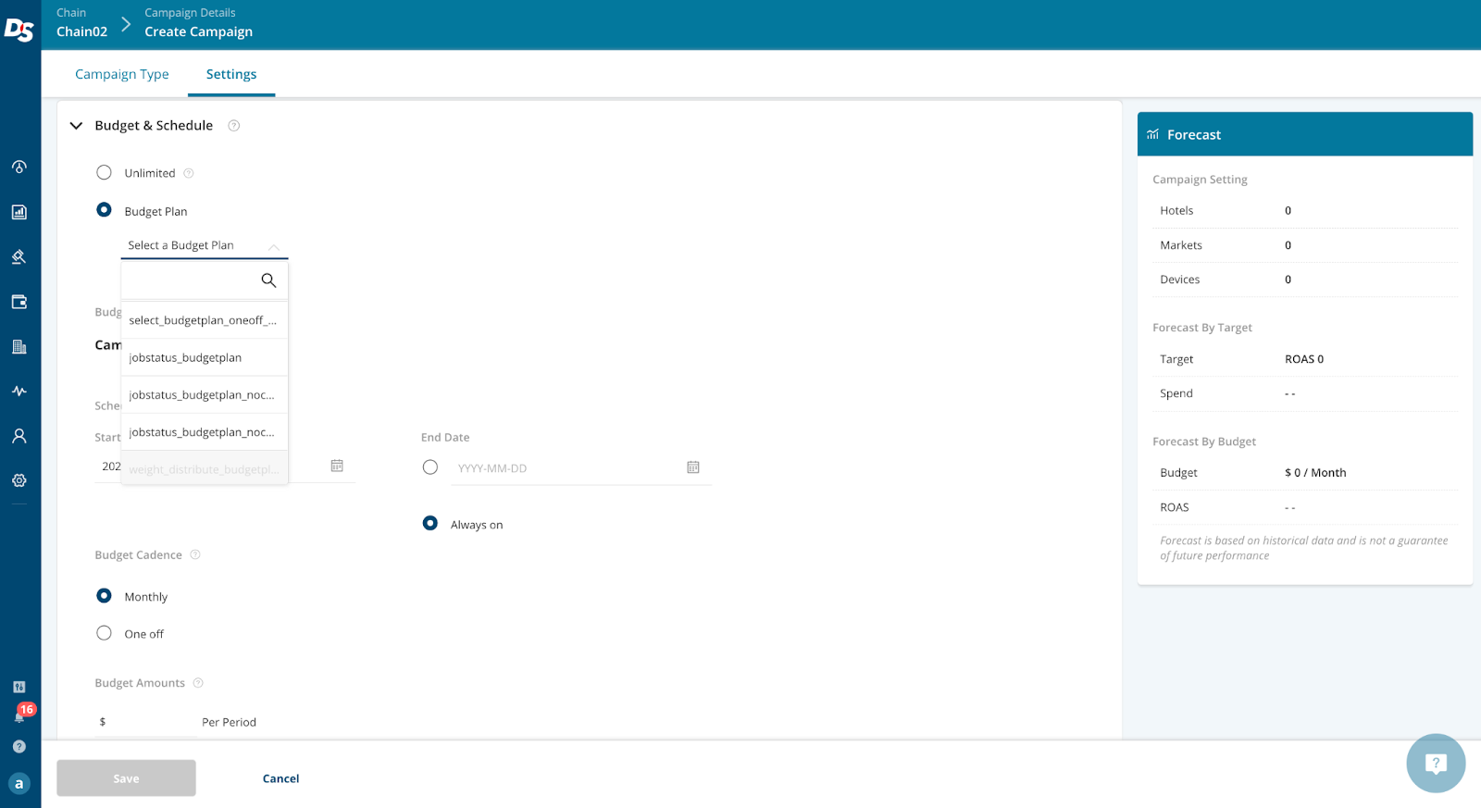Viewport: 1481px width, 808px height.
Task: Open the activity pulse sidebar icon
Action: 19,391
